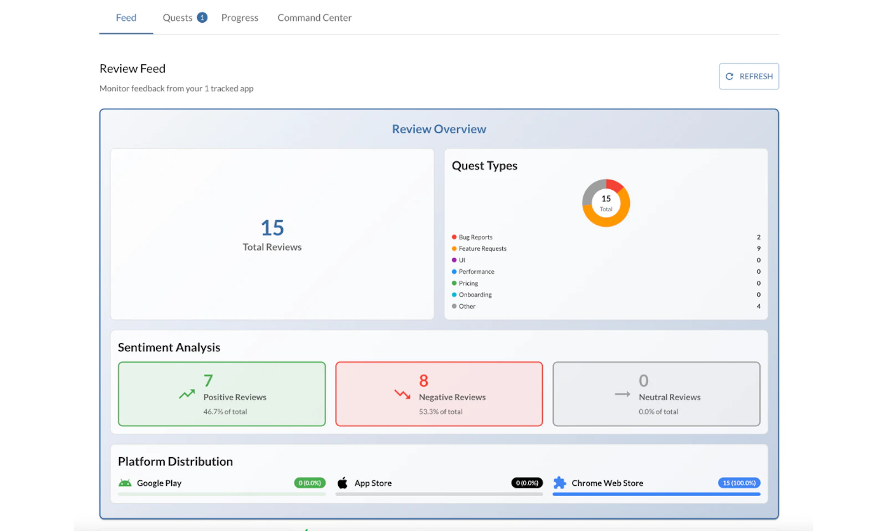
Task: Click the red Bug Reports legend dot
Action: click(x=454, y=237)
